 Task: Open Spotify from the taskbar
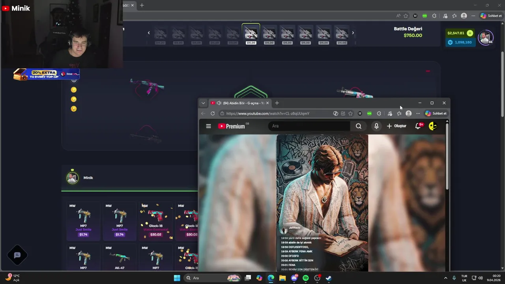(306, 278)
